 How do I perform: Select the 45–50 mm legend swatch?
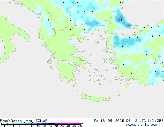tap(76, 124)
